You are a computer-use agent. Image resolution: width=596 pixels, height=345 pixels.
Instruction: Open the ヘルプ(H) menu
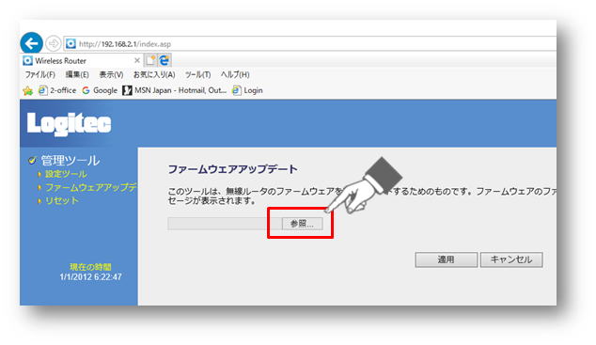pos(235,75)
